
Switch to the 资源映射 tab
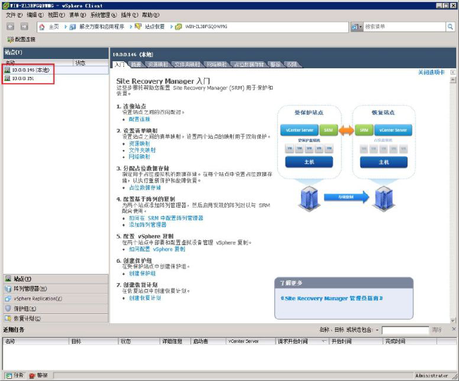157,65
